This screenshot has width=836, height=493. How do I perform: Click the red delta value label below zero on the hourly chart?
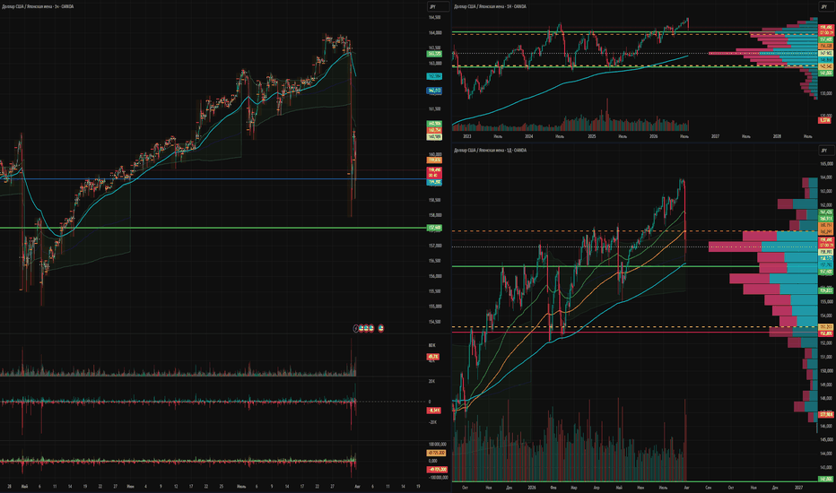click(433, 411)
